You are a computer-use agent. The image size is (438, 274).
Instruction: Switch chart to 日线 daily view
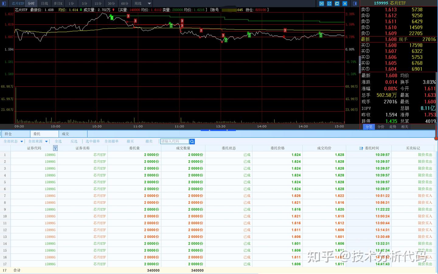[x=44, y=4]
